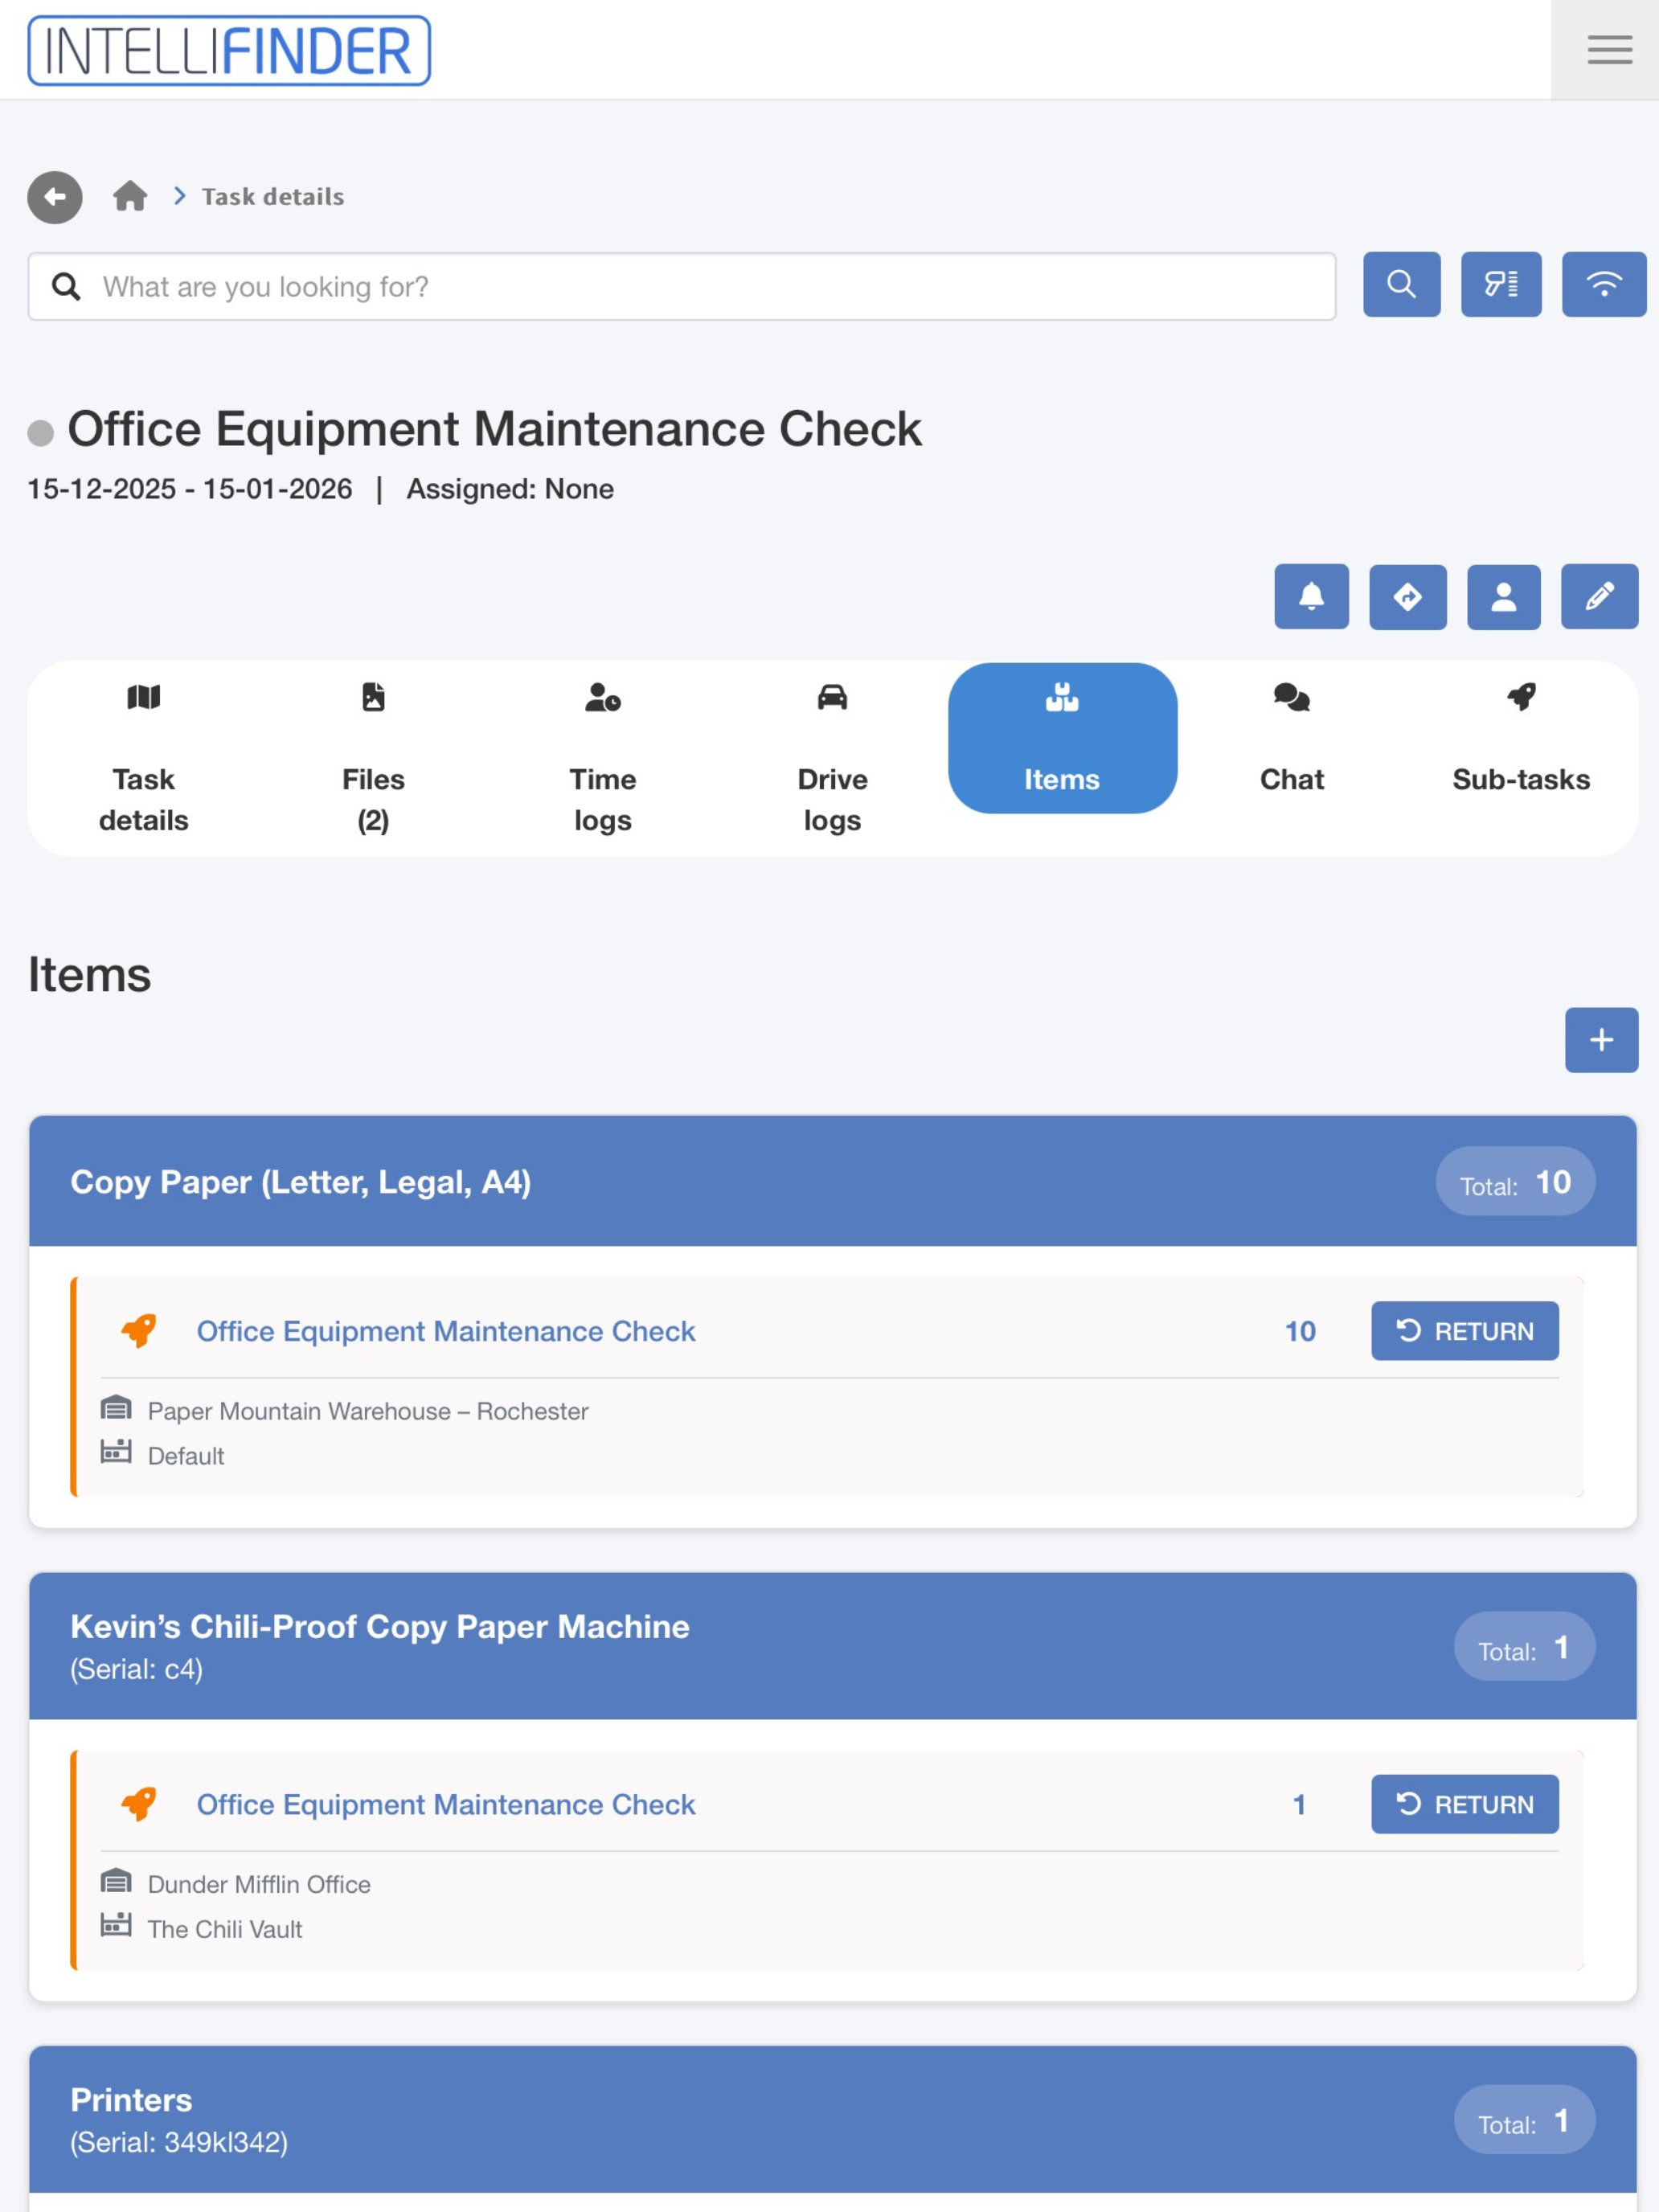Click the Task details breadcrumb
1659x2212 pixels.
273,197
